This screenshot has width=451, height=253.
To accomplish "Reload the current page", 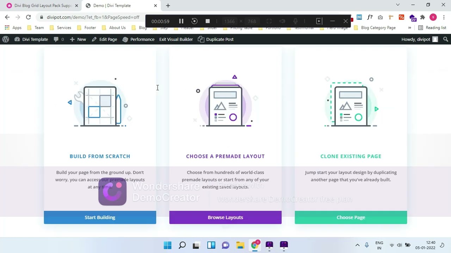I will point(28,17).
